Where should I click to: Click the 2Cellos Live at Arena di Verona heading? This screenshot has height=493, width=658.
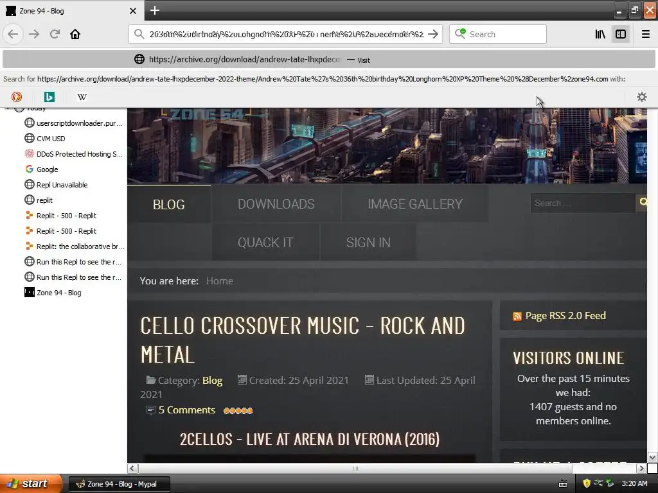(310, 439)
